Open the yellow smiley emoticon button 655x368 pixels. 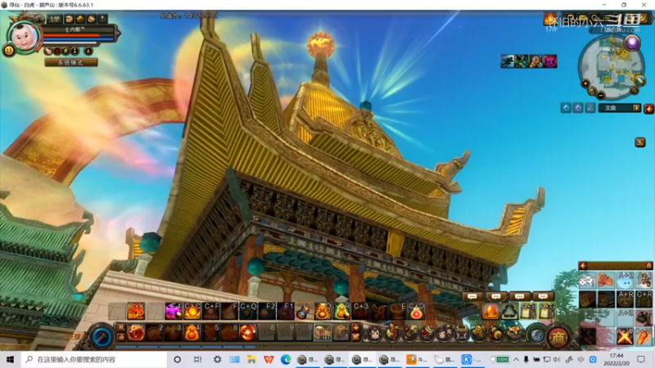coord(9,51)
